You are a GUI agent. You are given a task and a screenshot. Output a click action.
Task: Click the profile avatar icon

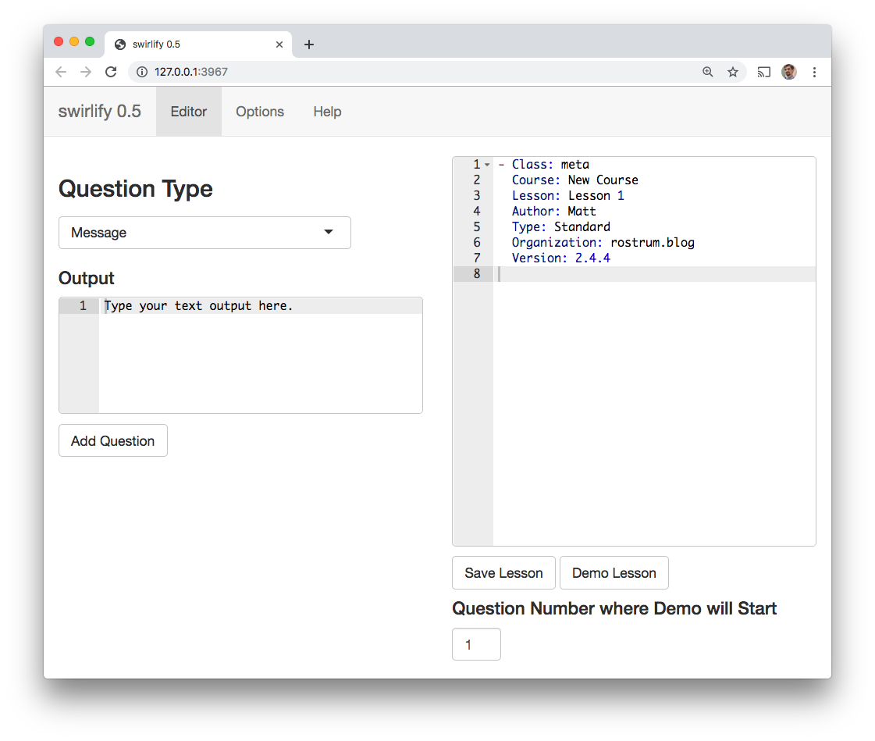(x=788, y=71)
